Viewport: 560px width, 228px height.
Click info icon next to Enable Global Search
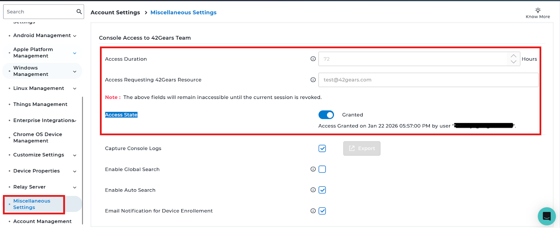point(313,169)
